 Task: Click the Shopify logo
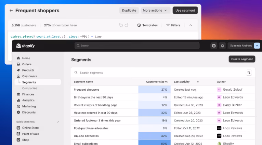coord(25,45)
